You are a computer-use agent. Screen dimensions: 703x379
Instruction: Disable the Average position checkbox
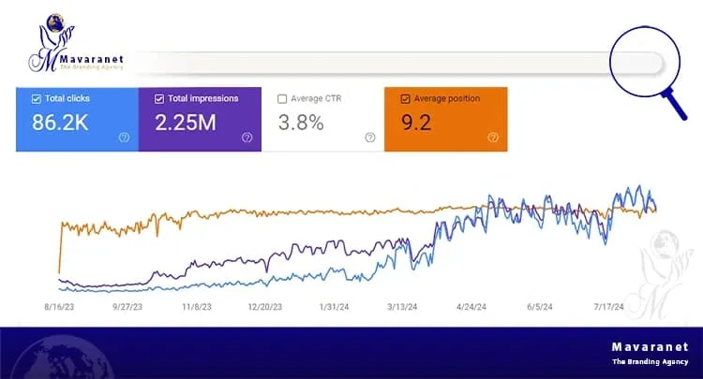tap(405, 98)
